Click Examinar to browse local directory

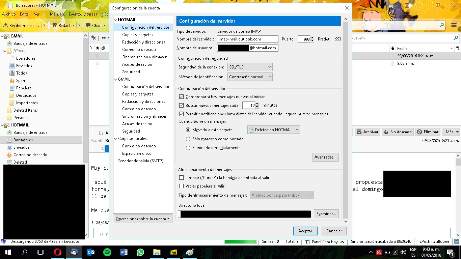[x=326, y=214]
